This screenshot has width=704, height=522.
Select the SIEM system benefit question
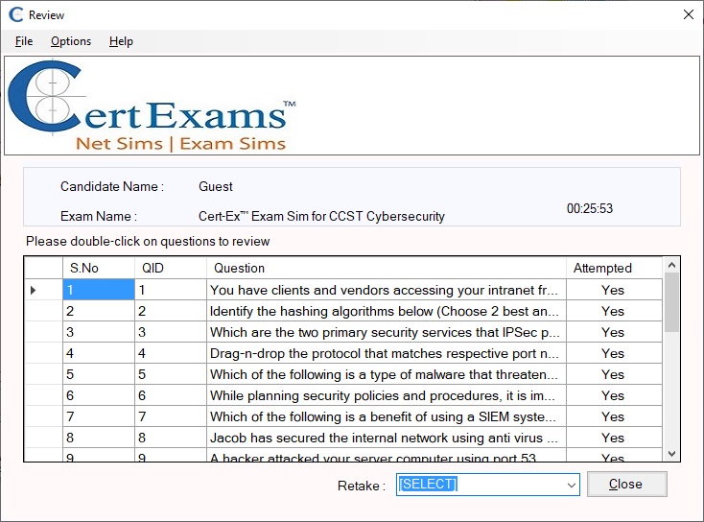384,416
